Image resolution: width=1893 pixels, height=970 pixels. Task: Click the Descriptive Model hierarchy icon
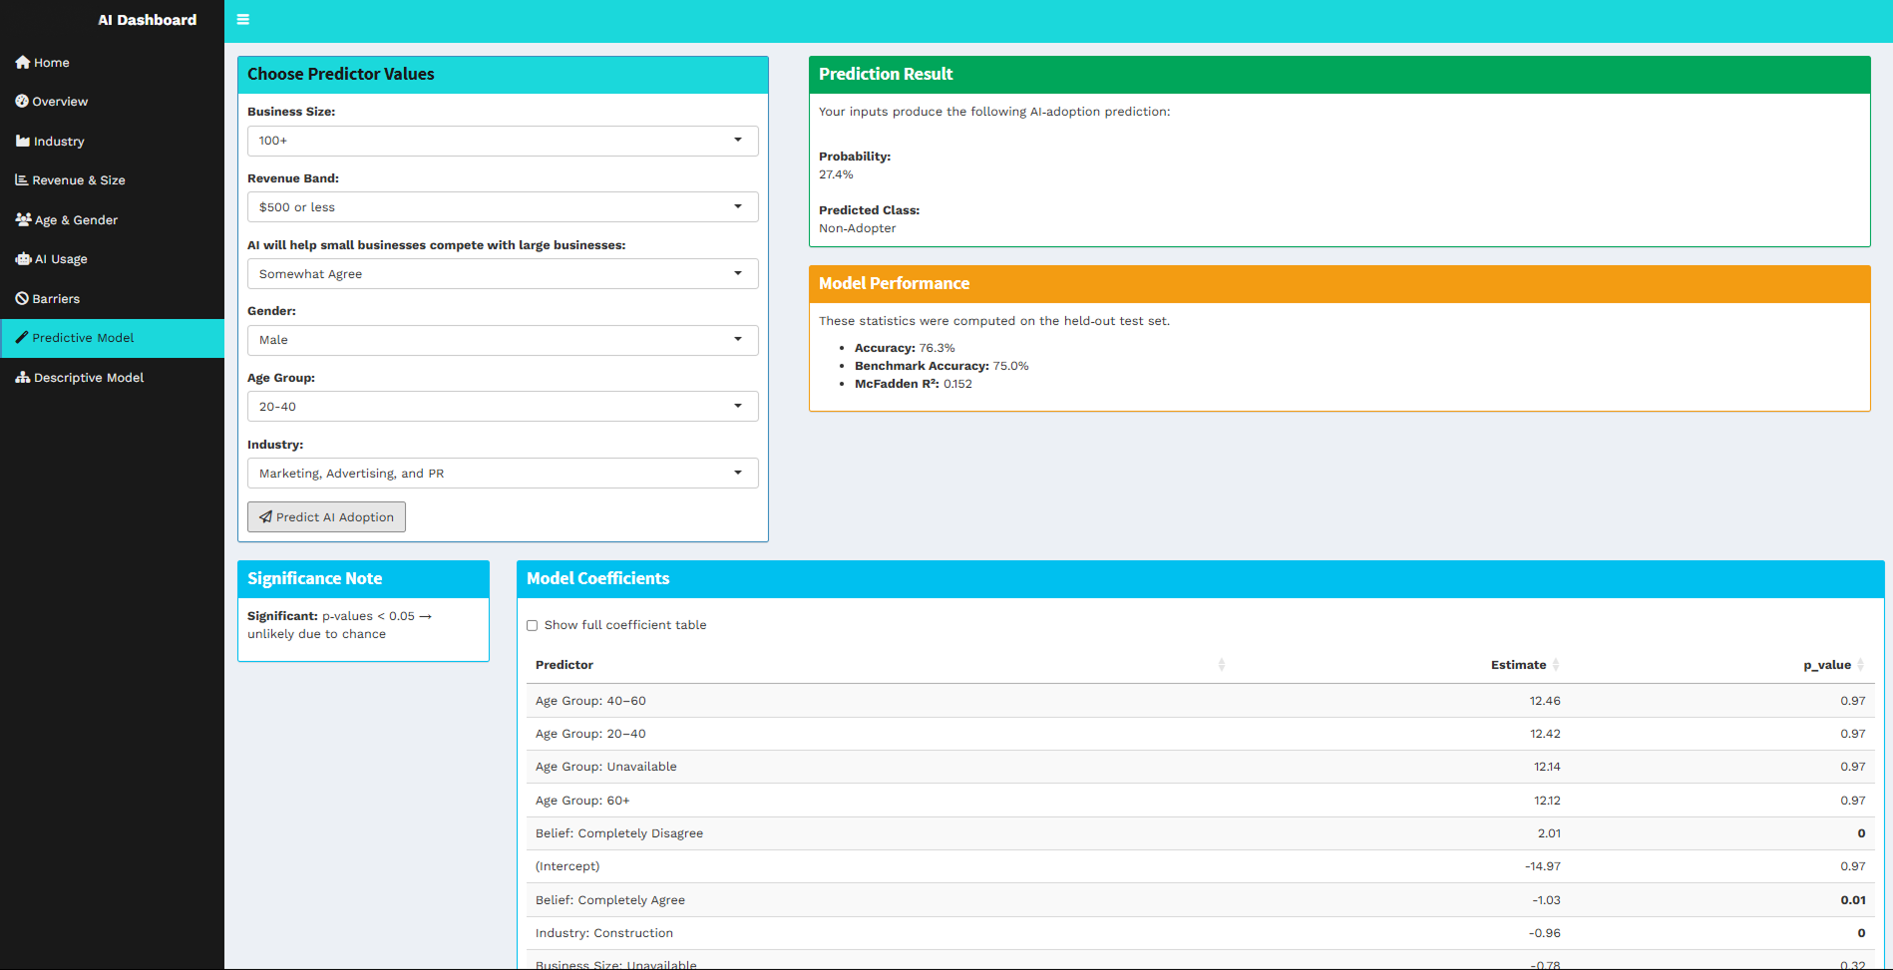point(22,377)
